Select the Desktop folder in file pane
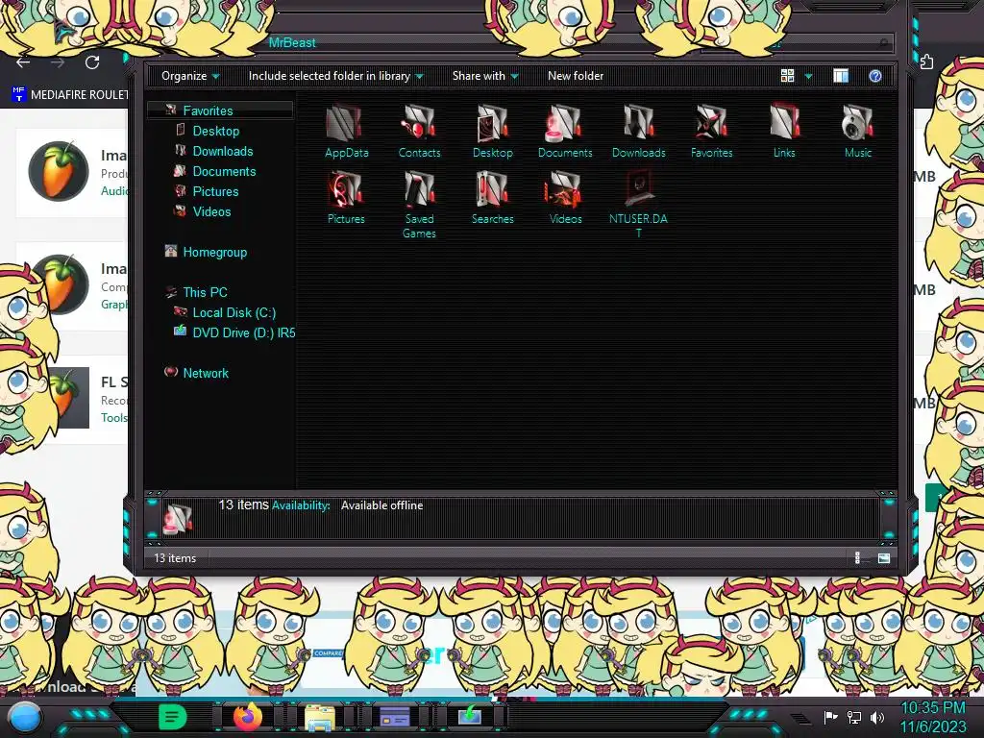Screen dimensions: 984x738 [492, 131]
